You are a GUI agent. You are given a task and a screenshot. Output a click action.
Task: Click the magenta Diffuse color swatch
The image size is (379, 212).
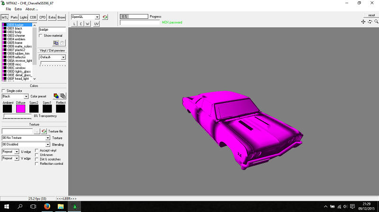(20, 109)
